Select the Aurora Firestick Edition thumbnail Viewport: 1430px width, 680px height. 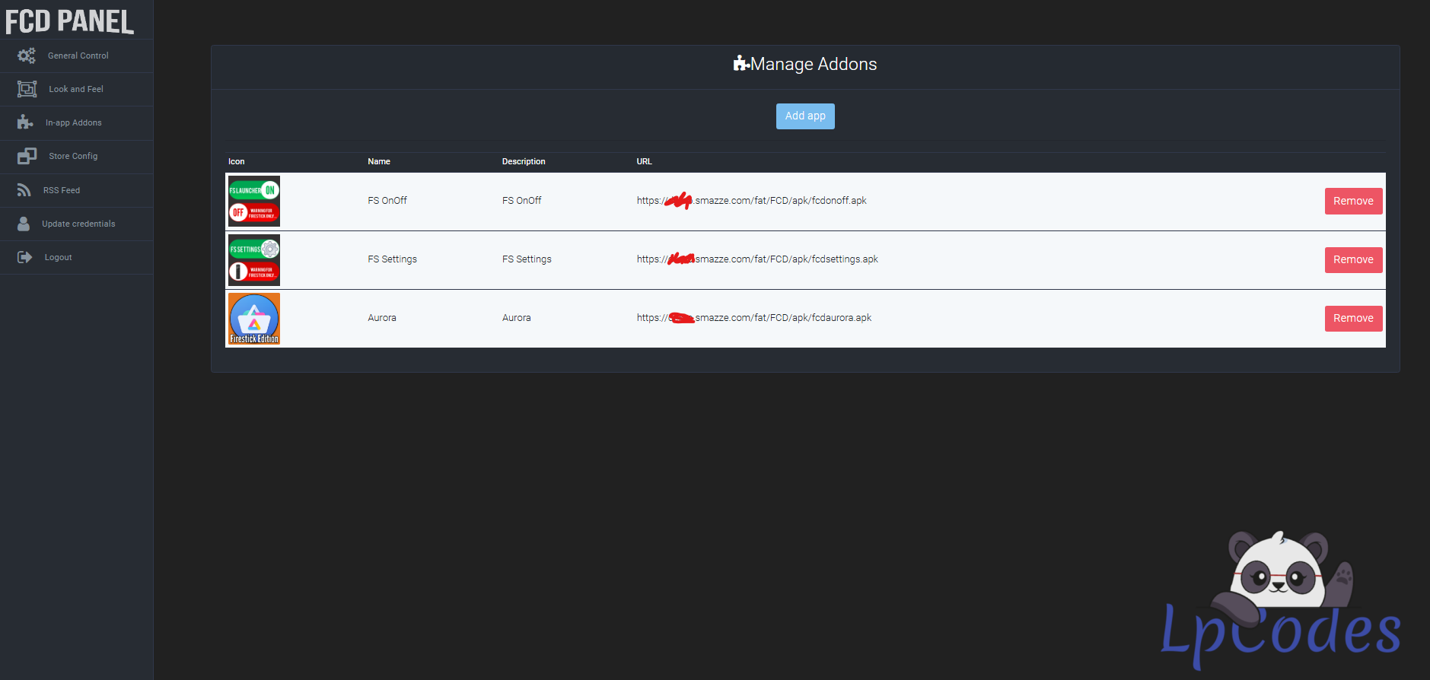[x=254, y=318]
